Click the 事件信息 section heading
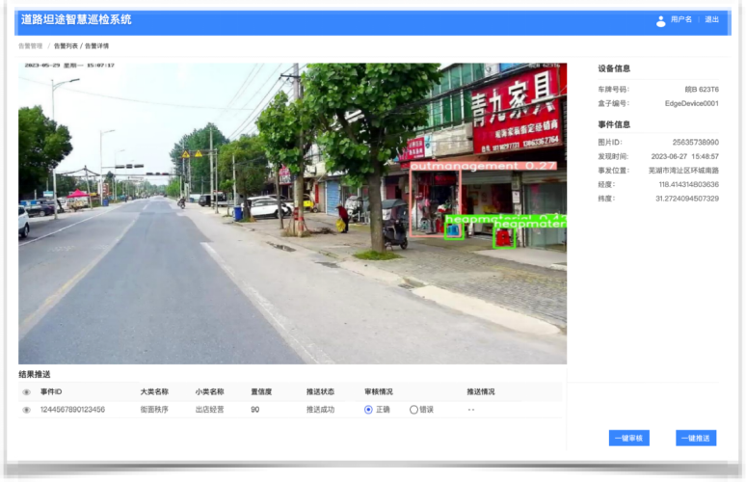 pyautogui.click(x=614, y=124)
